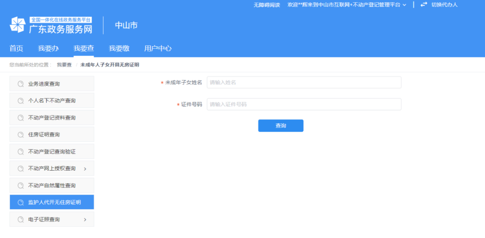
Task: Click the magnifier icon next to 不动产网上授权查询
Action: tap(21, 169)
